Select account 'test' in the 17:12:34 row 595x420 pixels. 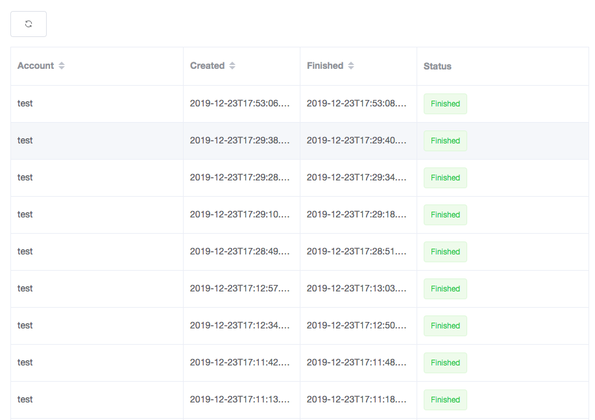click(25, 325)
